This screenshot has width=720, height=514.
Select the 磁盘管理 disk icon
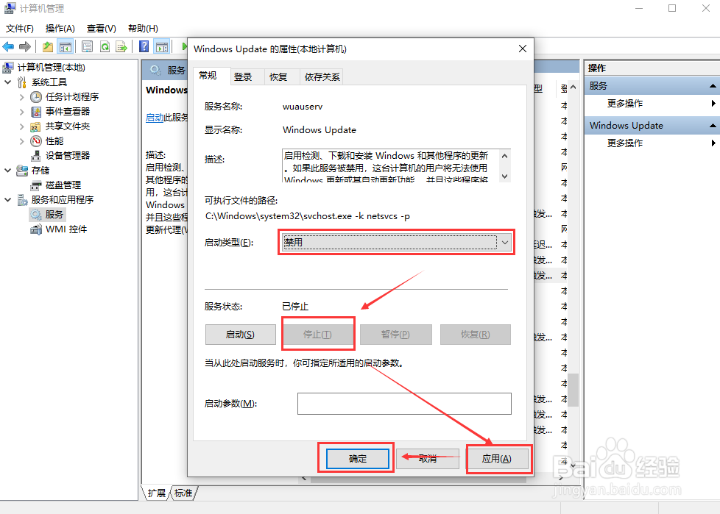point(36,185)
